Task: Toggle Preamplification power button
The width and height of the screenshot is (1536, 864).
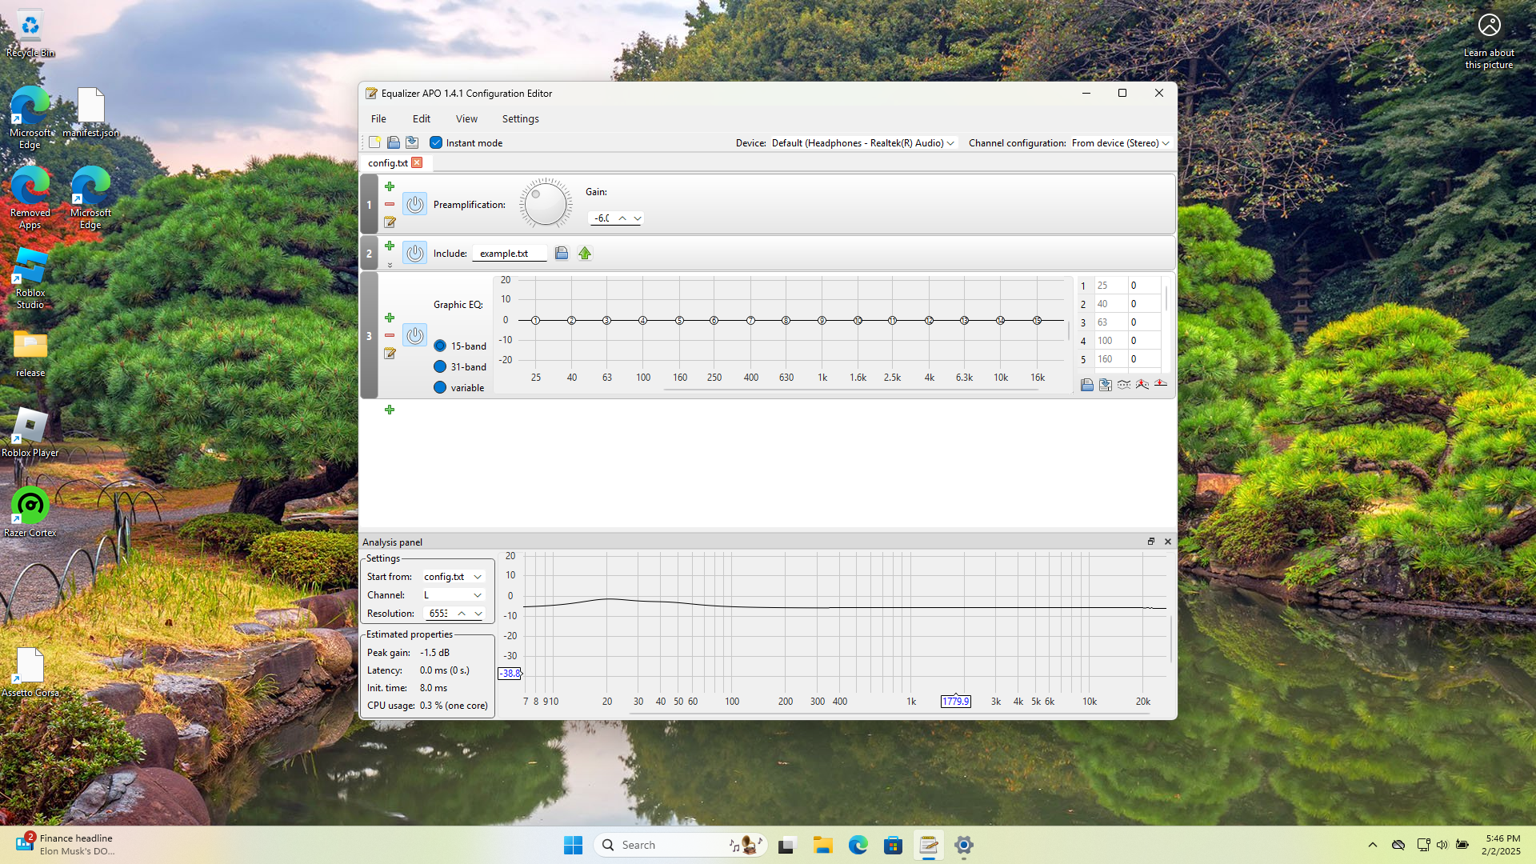Action: coord(414,204)
